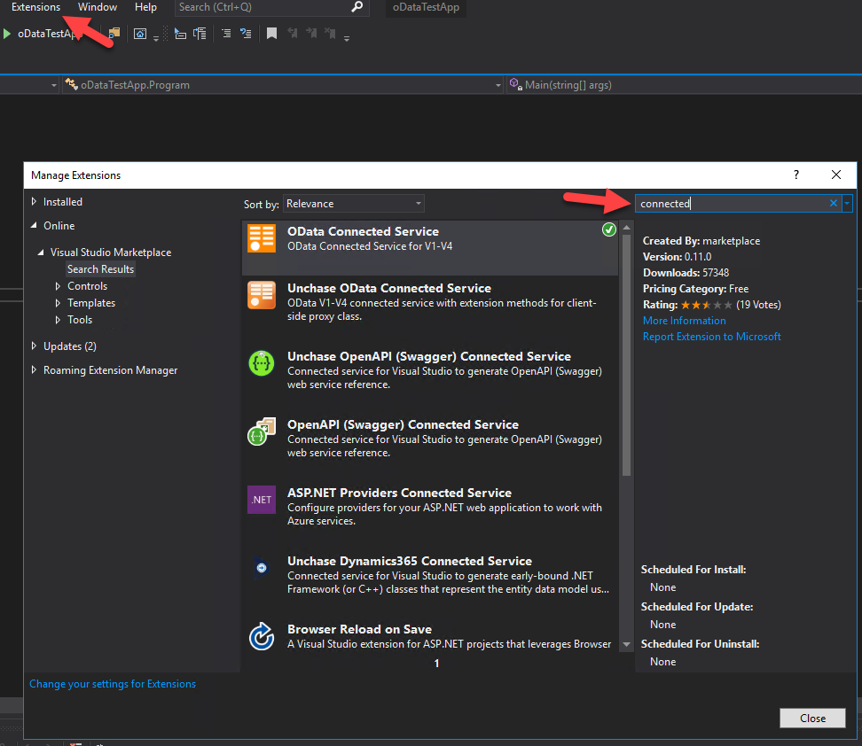Image resolution: width=862 pixels, height=746 pixels.
Task: Select Search Results in the tree
Action: pyautogui.click(x=100, y=269)
